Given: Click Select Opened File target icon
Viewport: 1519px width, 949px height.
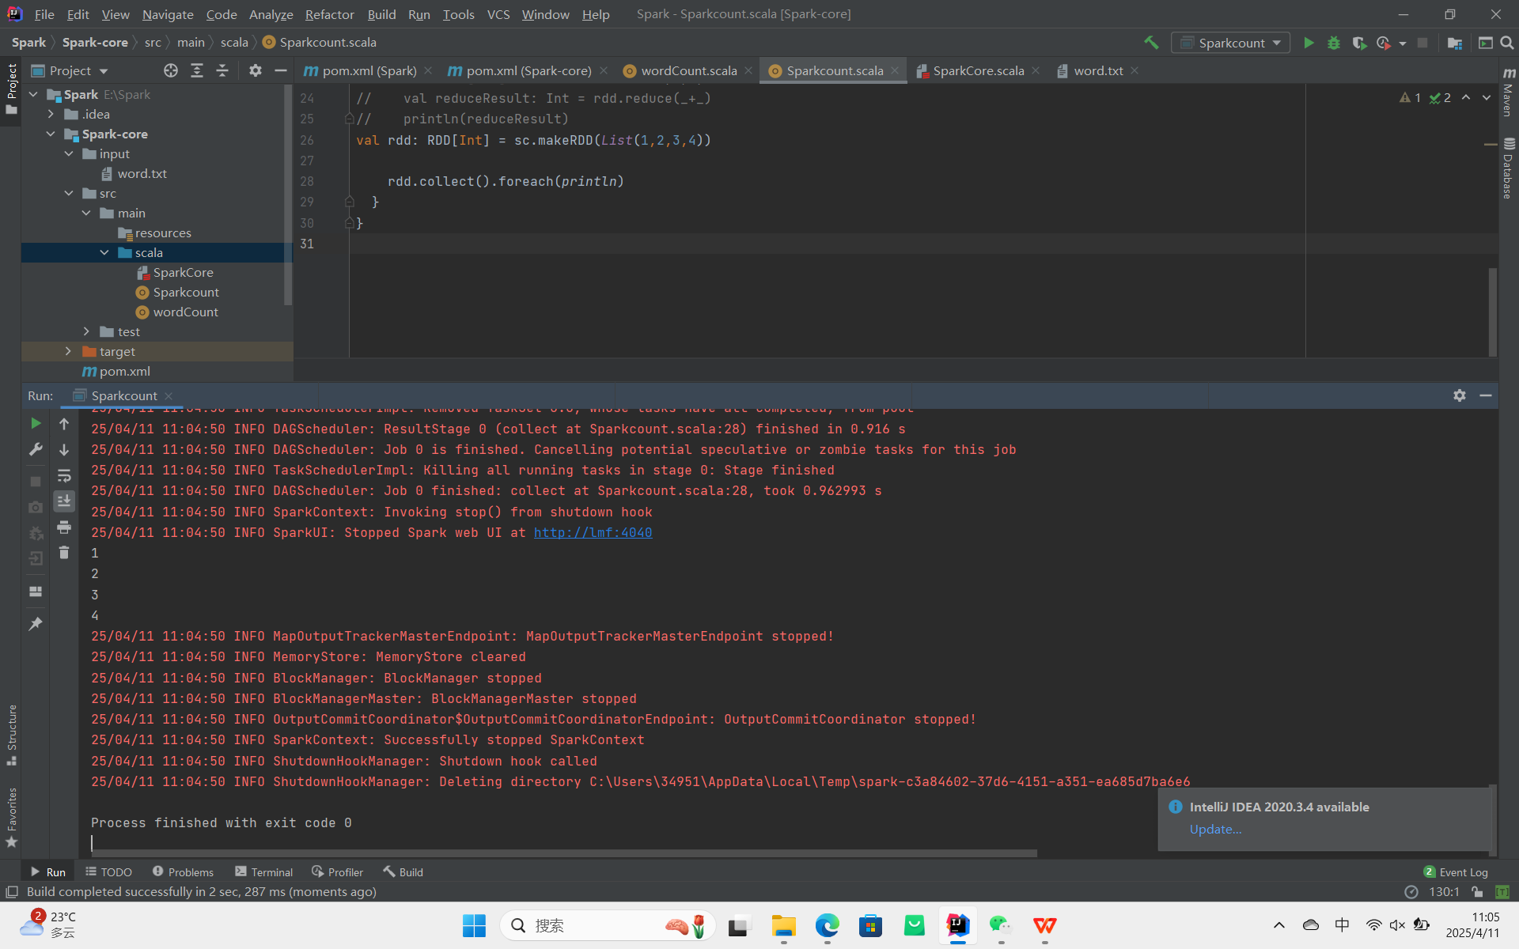Looking at the screenshot, I should (x=171, y=70).
